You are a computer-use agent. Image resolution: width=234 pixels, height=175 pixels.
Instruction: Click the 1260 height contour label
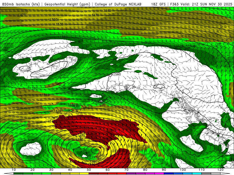coord(82,134)
